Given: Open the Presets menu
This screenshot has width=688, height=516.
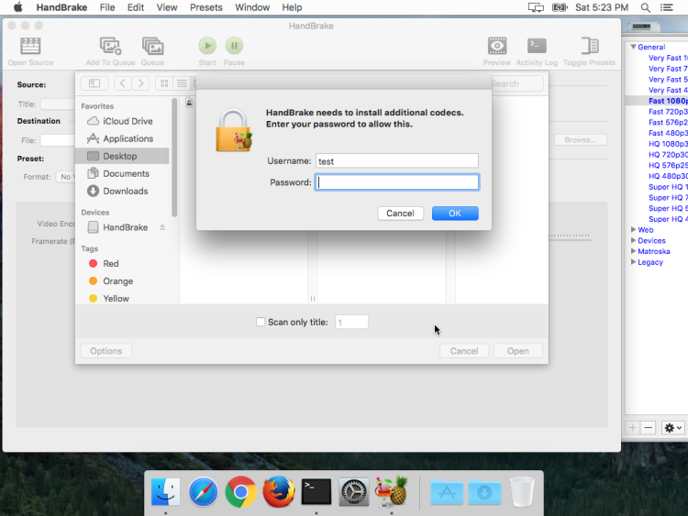Looking at the screenshot, I should tap(206, 7).
